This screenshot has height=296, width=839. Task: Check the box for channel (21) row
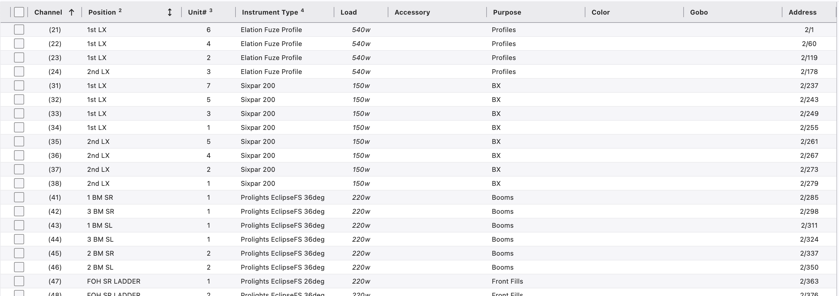19,30
